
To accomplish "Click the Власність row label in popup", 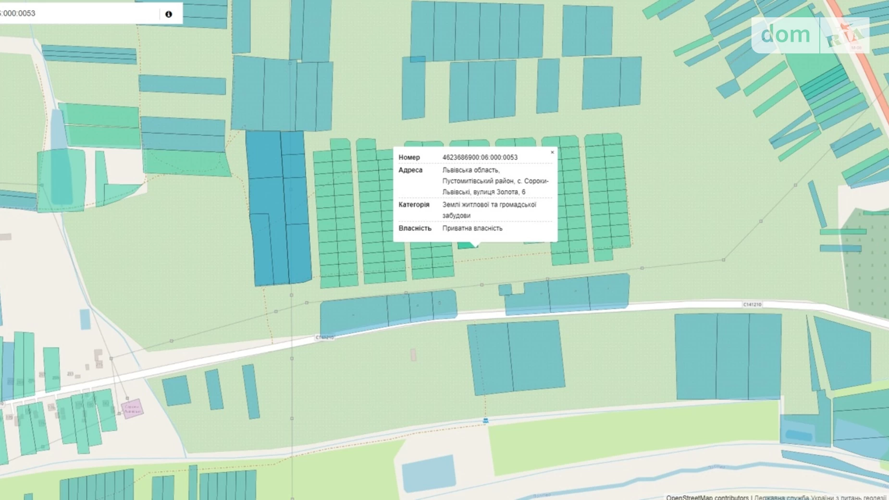I will point(415,228).
